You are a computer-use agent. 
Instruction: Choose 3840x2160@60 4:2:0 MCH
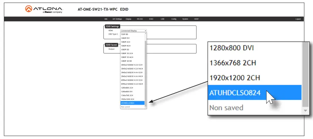click(x=132, y=69)
